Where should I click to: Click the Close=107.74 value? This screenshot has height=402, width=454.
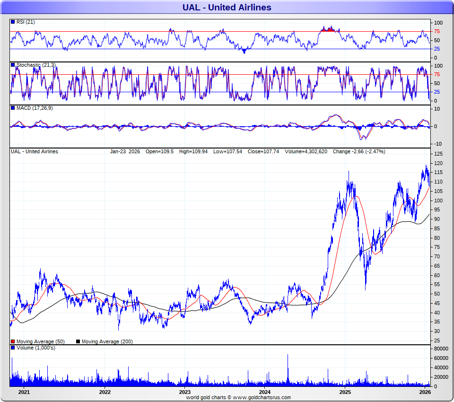tap(263, 151)
